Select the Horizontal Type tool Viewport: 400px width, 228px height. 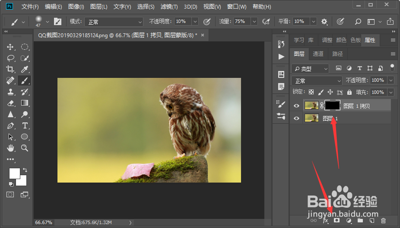[x=25, y=125]
